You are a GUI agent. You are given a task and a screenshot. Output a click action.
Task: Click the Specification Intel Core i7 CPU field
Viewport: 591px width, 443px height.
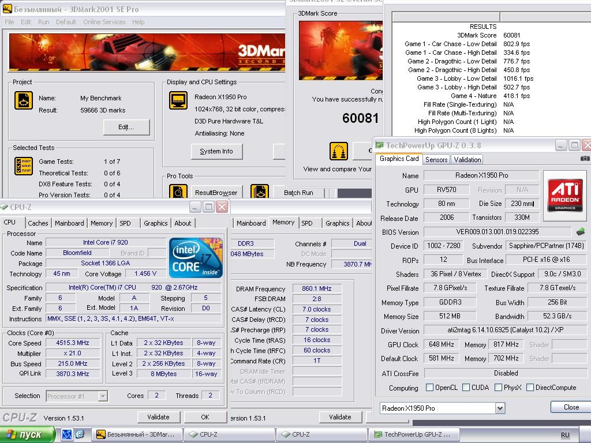pyautogui.click(x=133, y=287)
